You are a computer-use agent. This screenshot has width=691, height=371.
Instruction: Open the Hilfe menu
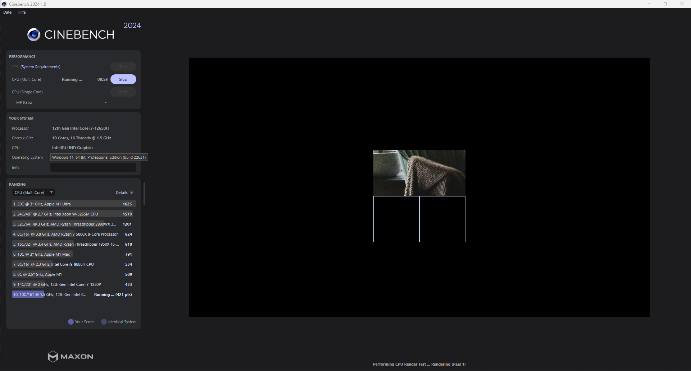[x=22, y=12]
